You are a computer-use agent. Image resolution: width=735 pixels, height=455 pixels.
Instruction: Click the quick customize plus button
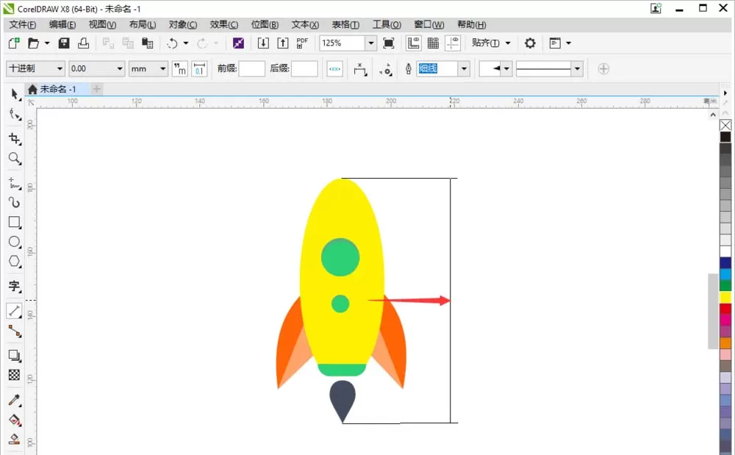(x=603, y=69)
